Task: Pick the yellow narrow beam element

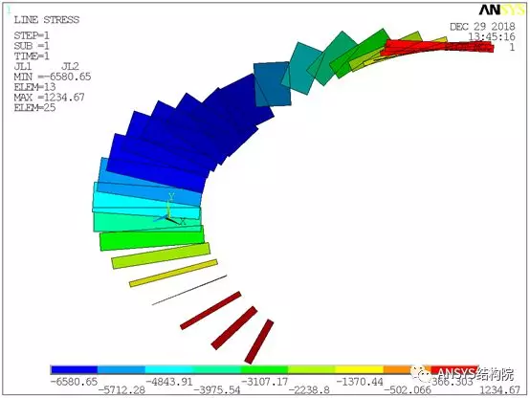Action: coord(173,274)
